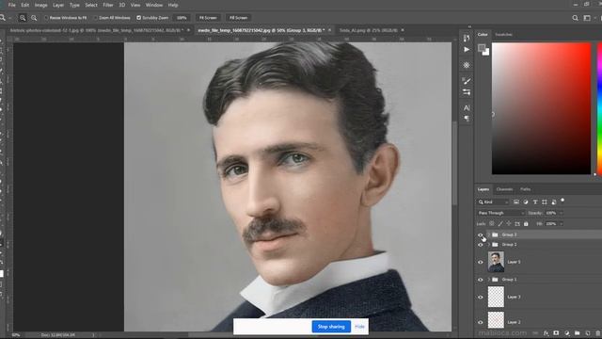Lock all padlock icon in Layers
Viewport: 602px width, 339px height.
point(526,224)
